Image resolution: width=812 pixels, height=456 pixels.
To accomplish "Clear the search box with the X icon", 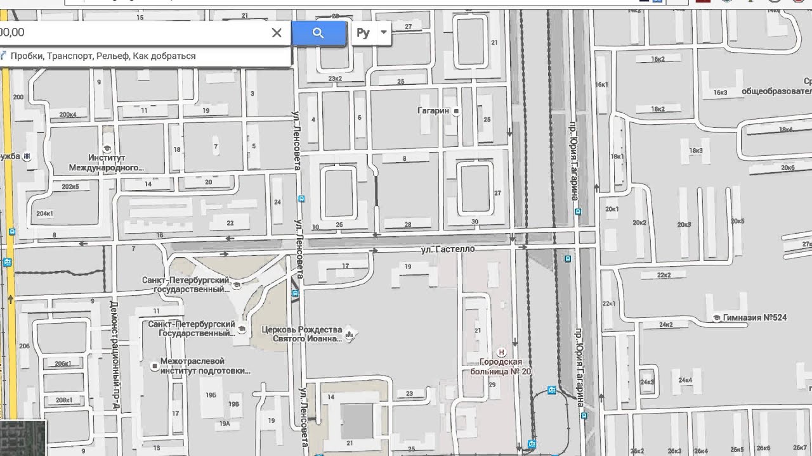I will (x=277, y=33).
